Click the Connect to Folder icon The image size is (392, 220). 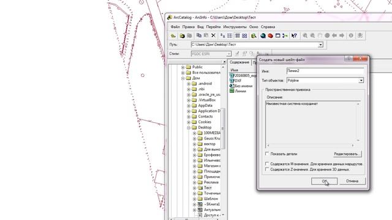(x=182, y=35)
